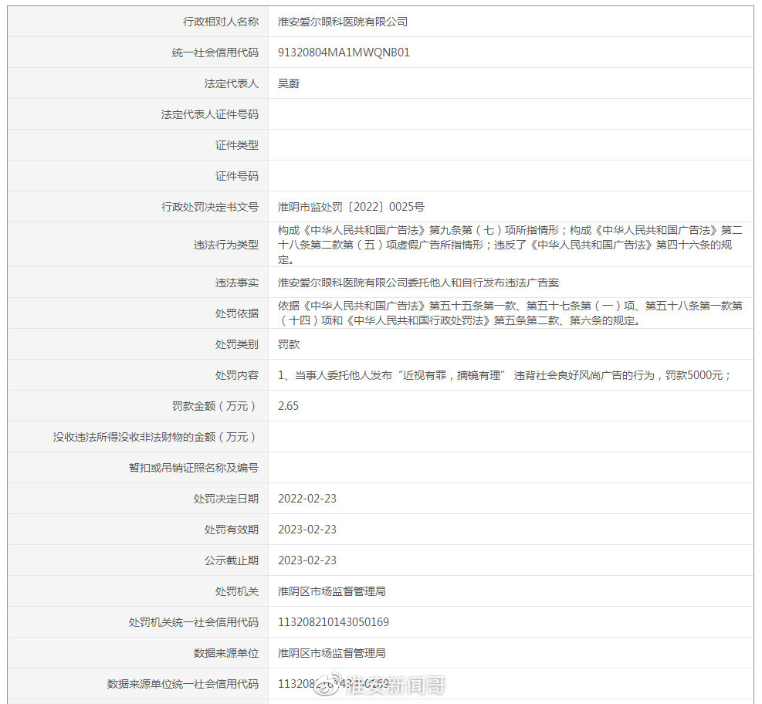762x704 pixels.
Task: Click the label 违法行为类型
Action: pos(226,245)
